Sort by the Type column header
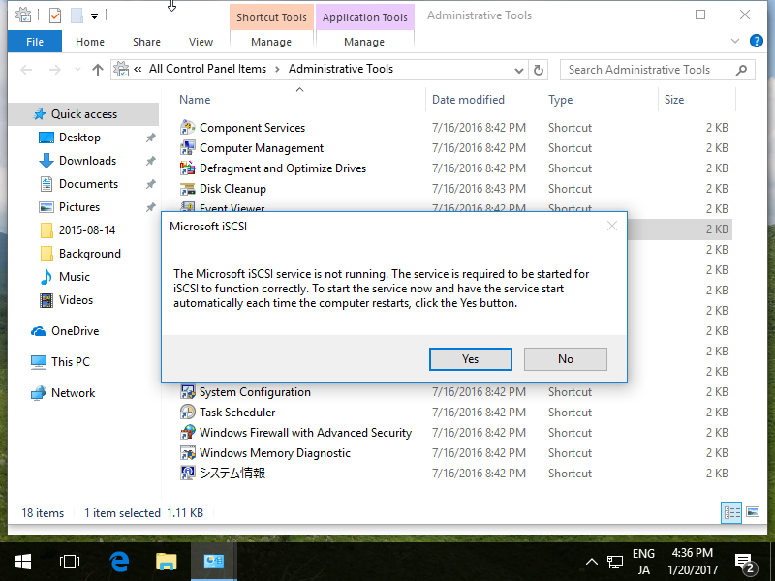Screen dimensions: 775x581 (600, 100)
